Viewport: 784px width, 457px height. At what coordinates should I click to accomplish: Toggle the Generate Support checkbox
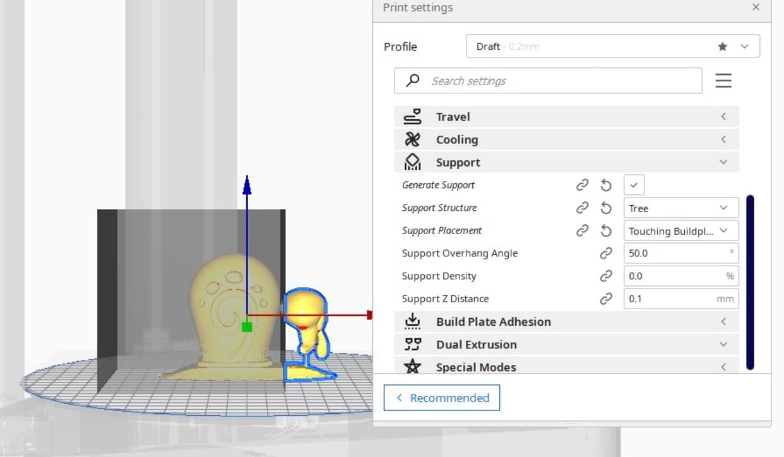(634, 185)
